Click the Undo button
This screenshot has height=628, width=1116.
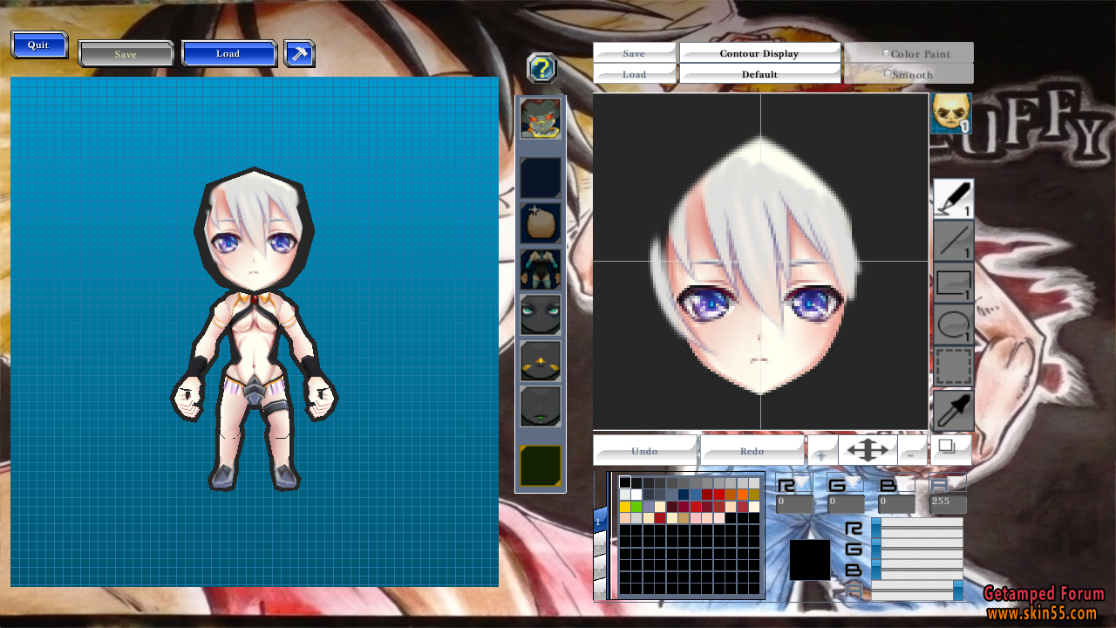point(645,451)
